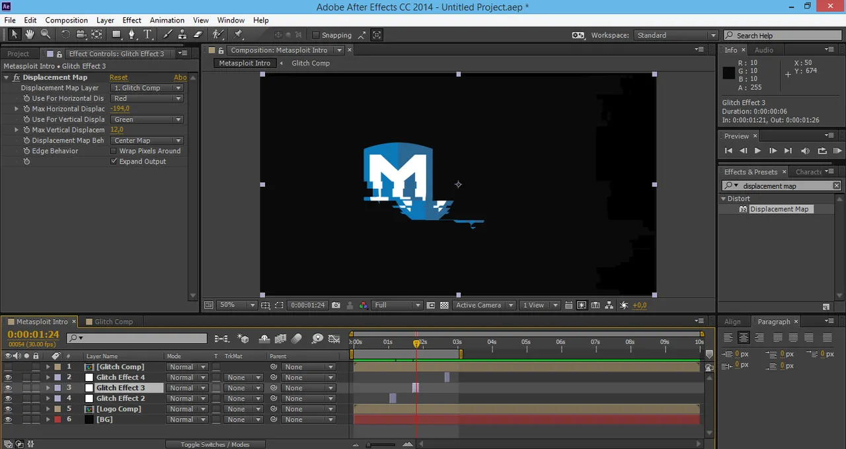Click the Effects & Presets search field
This screenshot has height=449, width=846.
click(x=781, y=186)
